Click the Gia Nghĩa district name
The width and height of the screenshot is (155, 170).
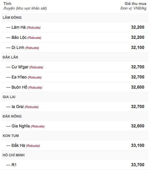point(21,126)
